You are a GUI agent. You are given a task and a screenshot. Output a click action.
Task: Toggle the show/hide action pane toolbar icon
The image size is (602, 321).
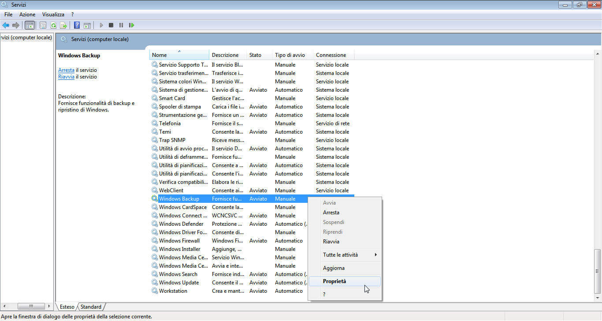click(x=87, y=25)
